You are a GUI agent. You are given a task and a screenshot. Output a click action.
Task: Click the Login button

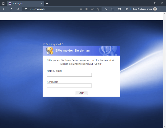(81, 93)
